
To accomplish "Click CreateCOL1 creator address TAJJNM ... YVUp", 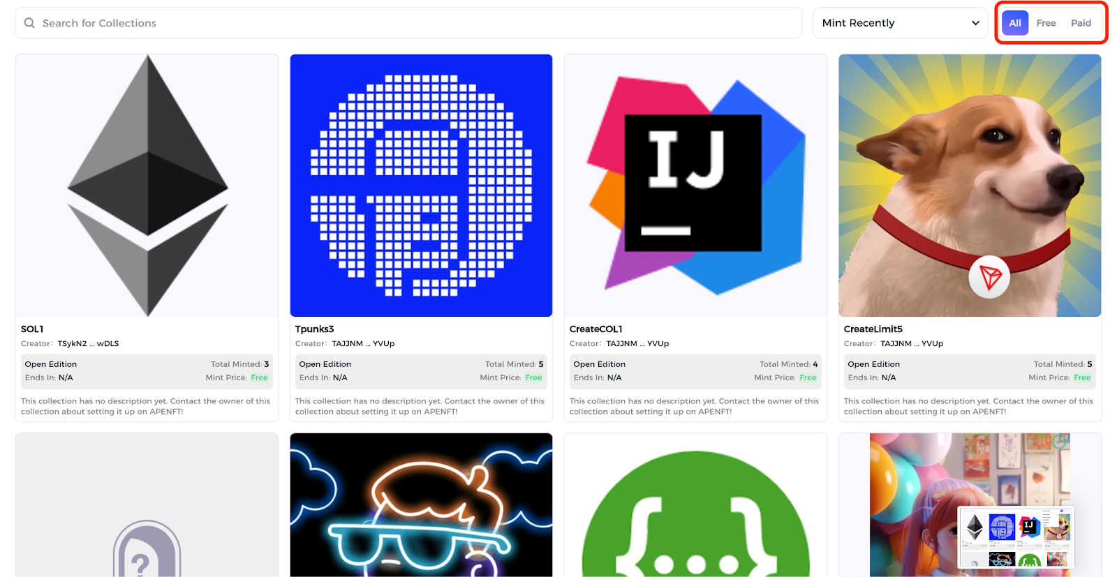I will coord(637,343).
